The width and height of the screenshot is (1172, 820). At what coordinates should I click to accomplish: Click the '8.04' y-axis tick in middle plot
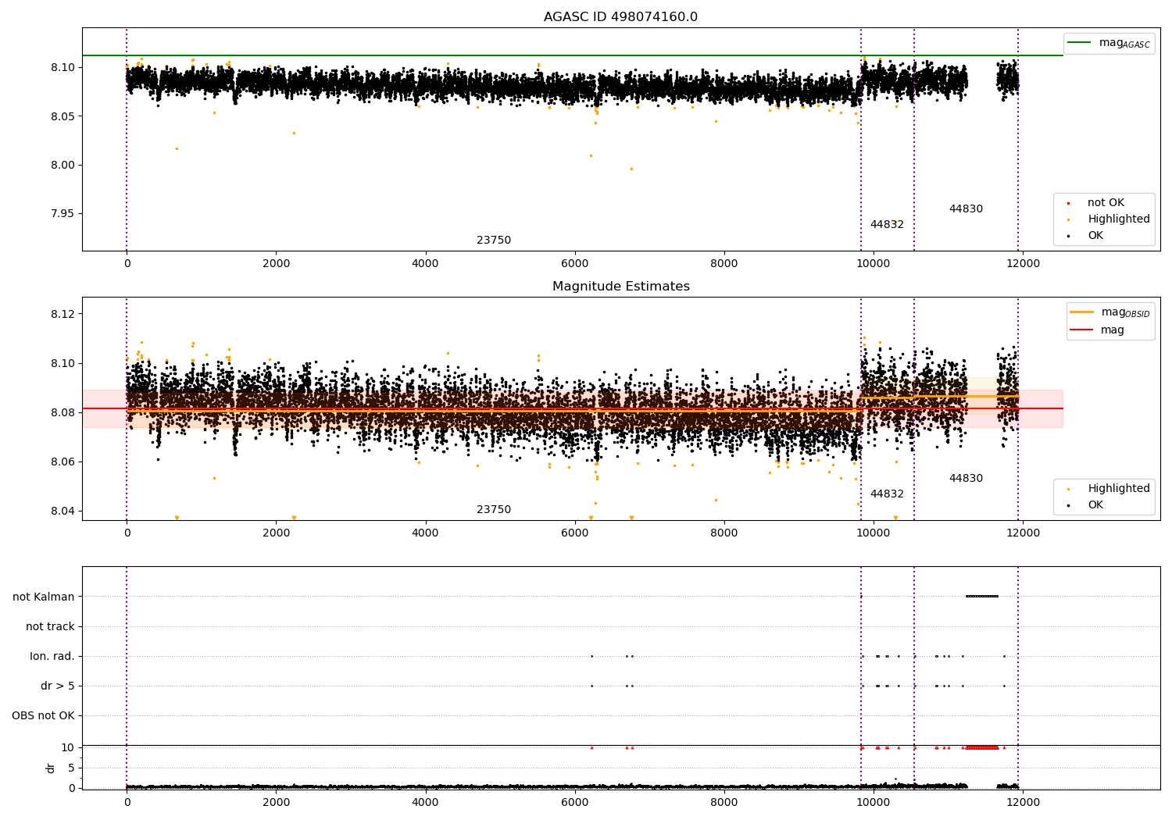pyautogui.click(x=63, y=512)
